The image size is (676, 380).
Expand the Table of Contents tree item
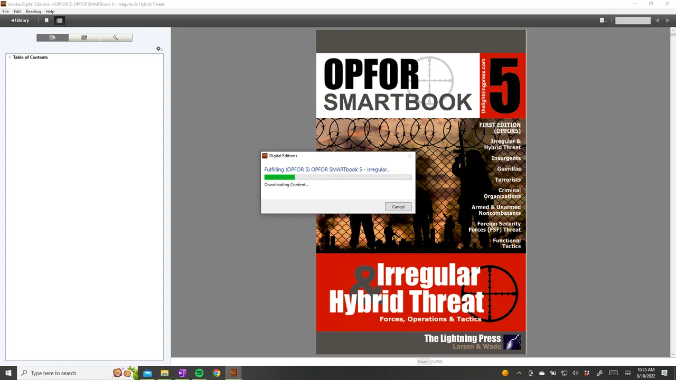click(10, 57)
